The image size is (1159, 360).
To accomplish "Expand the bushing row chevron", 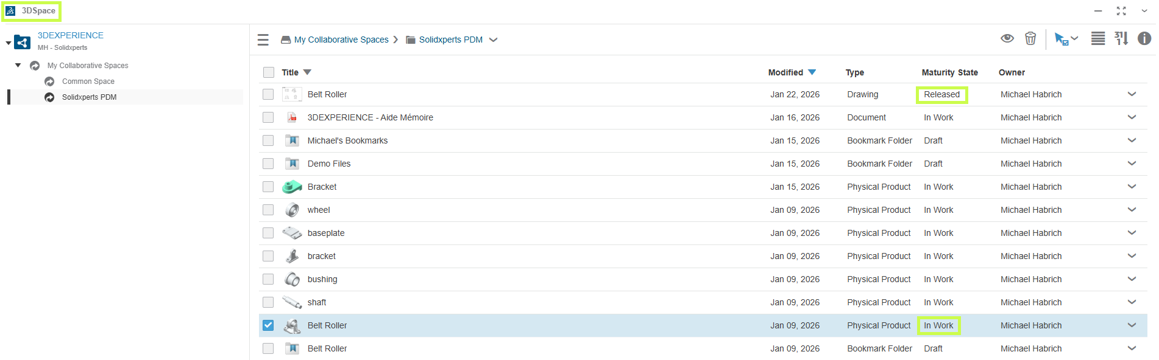I will 1132,279.
